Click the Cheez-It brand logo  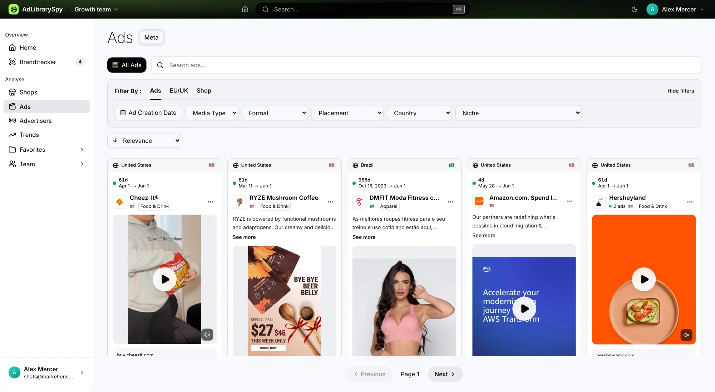coord(119,202)
